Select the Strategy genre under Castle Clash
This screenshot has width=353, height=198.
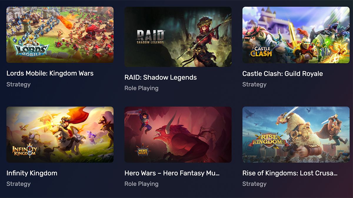pos(254,84)
